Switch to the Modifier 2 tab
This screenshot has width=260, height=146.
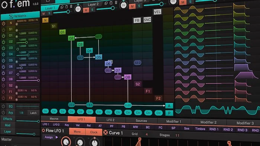[208, 122]
